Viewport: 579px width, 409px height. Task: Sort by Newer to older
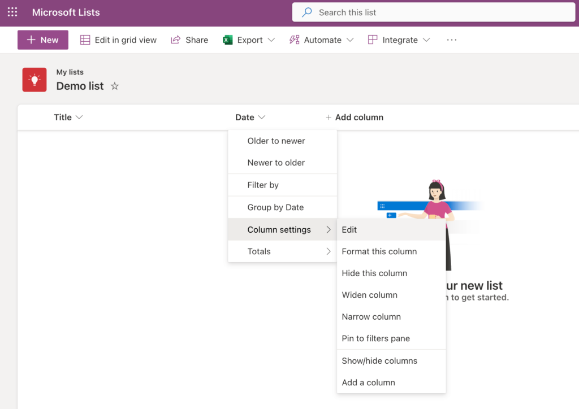[283, 163]
